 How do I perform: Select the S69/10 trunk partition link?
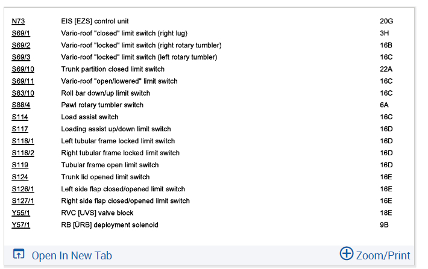[22, 69]
